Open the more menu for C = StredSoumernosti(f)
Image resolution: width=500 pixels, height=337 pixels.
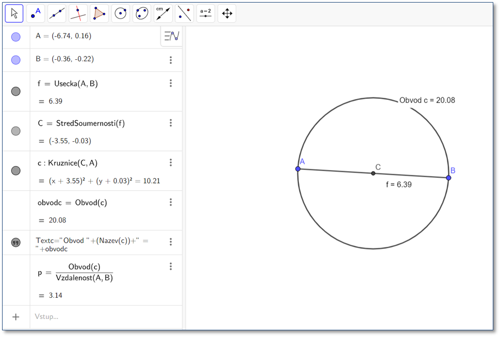click(171, 123)
